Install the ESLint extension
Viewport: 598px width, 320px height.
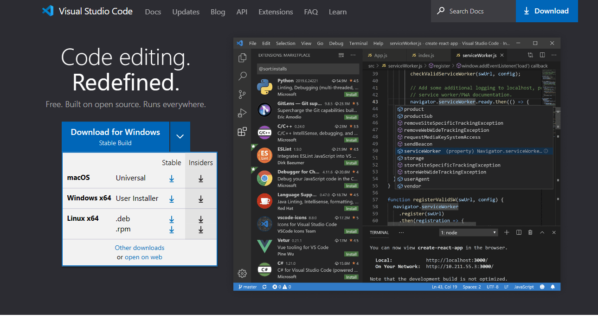coord(351,163)
